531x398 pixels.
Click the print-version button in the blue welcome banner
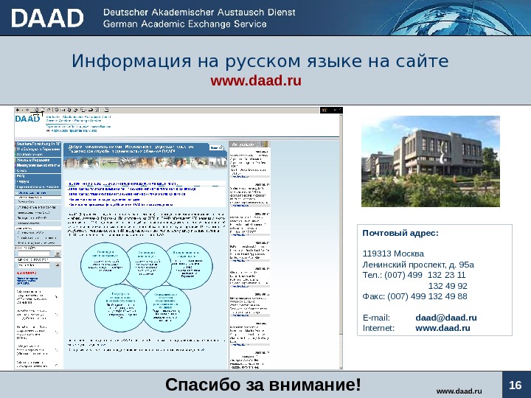click(216, 147)
